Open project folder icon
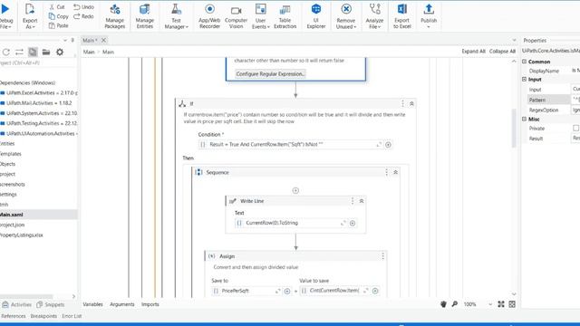This screenshot has height=326, width=580. pyautogui.click(x=46, y=53)
